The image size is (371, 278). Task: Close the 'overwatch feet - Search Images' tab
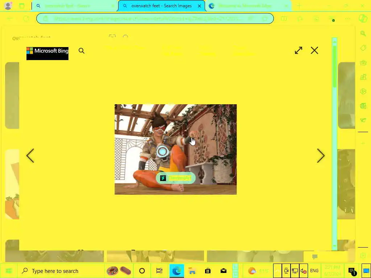[x=200, y=6]
